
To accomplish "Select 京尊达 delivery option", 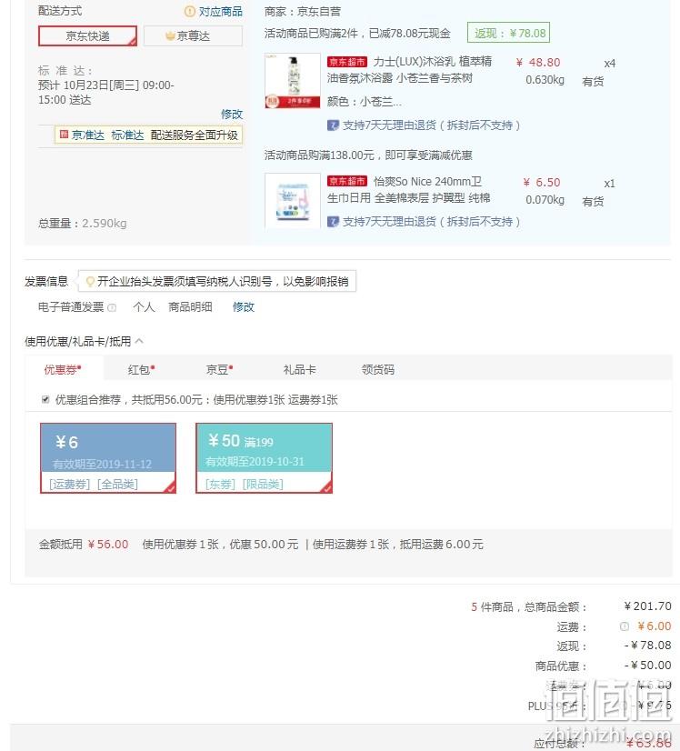I will [193, 36].
